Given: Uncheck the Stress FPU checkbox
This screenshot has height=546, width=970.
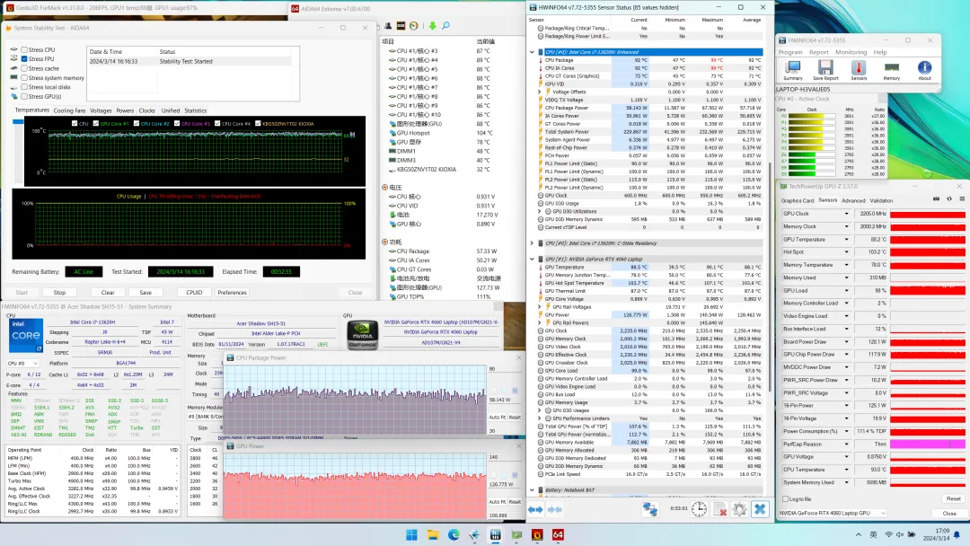Looking at the screenshot, I should pyautogui.click(x=24, y=58).
